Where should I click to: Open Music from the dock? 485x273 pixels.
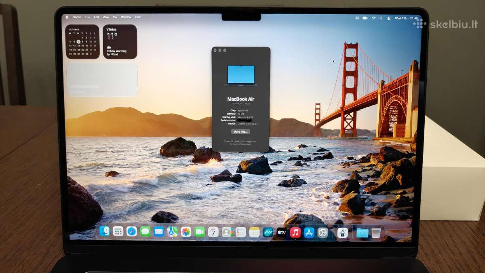coord(295,232)
